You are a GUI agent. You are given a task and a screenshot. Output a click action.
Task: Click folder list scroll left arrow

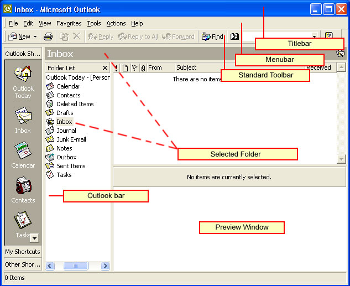50,266
